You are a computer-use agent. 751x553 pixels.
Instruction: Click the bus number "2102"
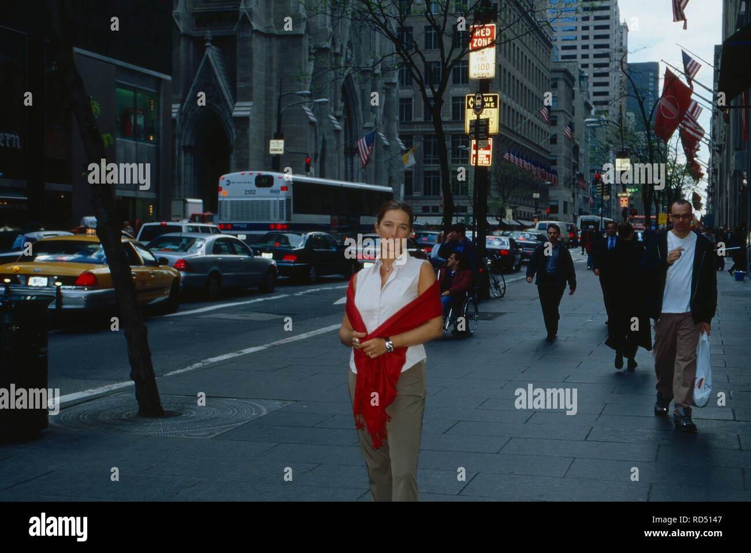point(250,192)
